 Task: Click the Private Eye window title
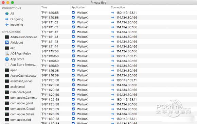[98, 3]
